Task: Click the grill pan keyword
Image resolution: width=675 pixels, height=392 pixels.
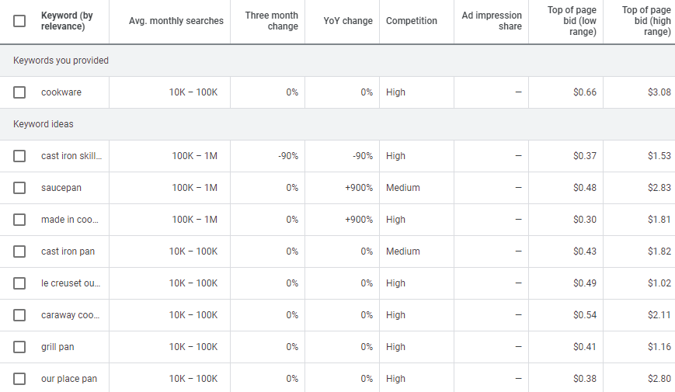Action: click(57, 347)
